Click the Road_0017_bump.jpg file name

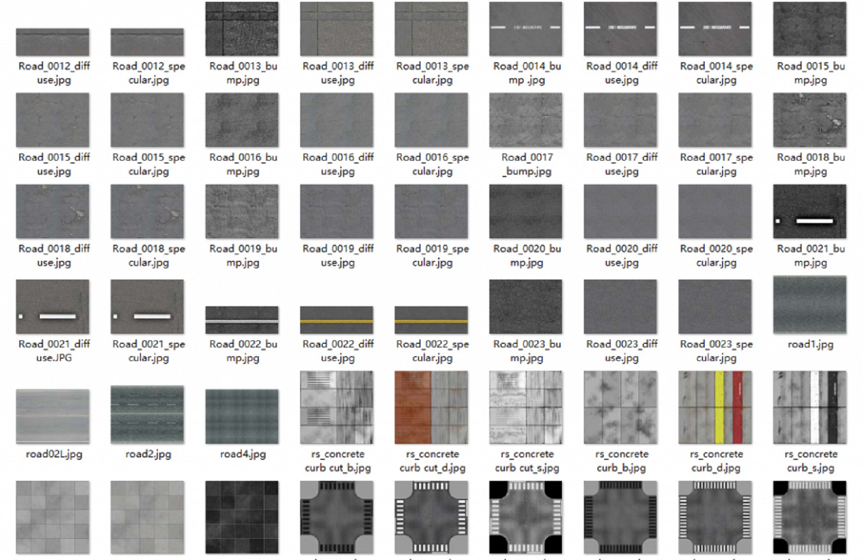pos(527,164)
